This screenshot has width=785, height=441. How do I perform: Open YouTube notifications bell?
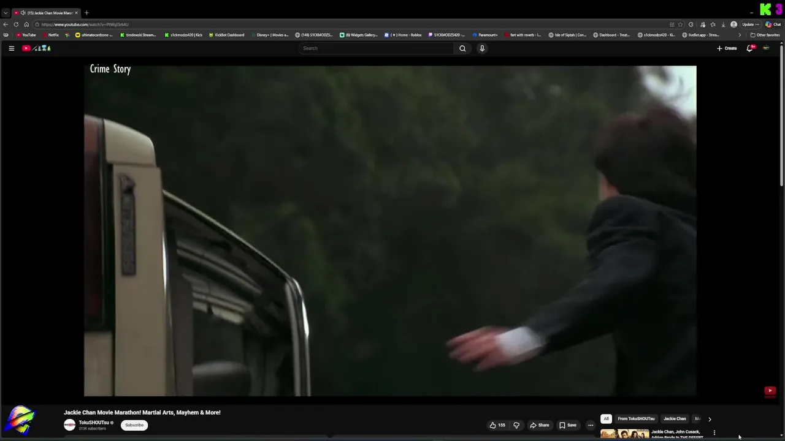pyautogui.click(x=749, y=48)
